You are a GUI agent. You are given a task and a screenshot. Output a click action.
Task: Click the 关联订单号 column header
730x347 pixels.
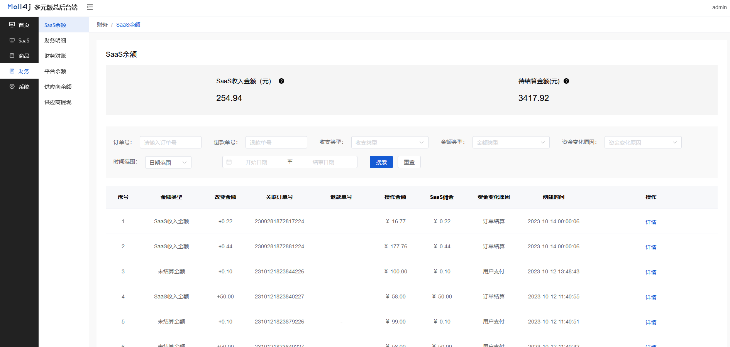point(279,197)
